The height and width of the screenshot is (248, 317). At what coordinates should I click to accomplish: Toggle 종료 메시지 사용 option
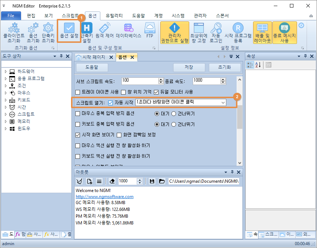point(285,32)
